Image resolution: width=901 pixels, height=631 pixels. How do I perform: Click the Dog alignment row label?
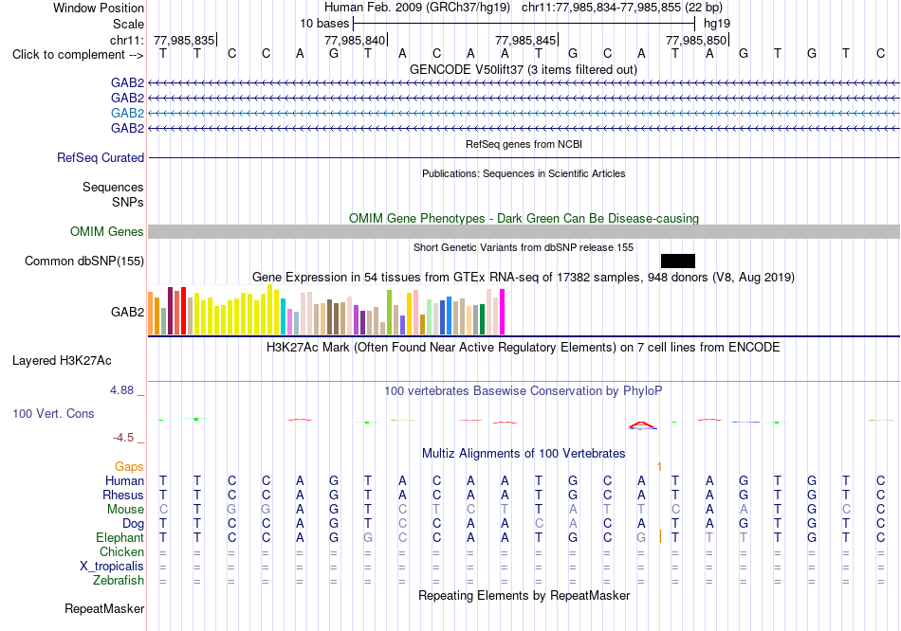pyautogui.click(x=133, y=524)
